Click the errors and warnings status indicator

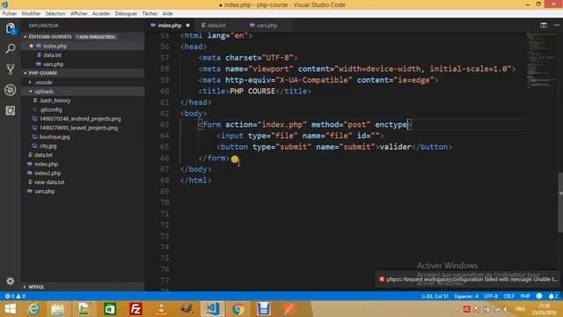15,296
